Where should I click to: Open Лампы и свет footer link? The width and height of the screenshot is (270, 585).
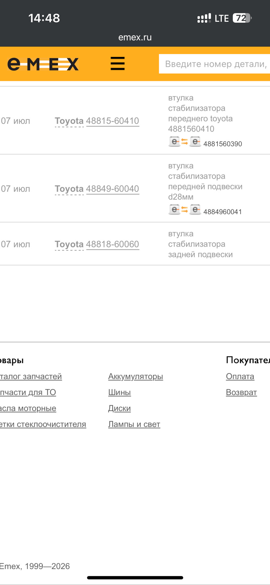click(x=134, y=424)
